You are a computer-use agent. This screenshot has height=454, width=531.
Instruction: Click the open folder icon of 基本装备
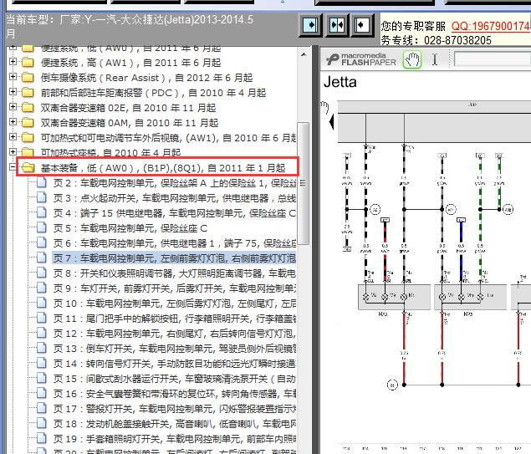pyautogui.click(x=28, y=167)
